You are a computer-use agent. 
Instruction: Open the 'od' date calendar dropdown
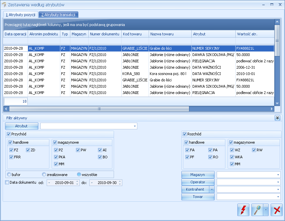pos(49,183)
